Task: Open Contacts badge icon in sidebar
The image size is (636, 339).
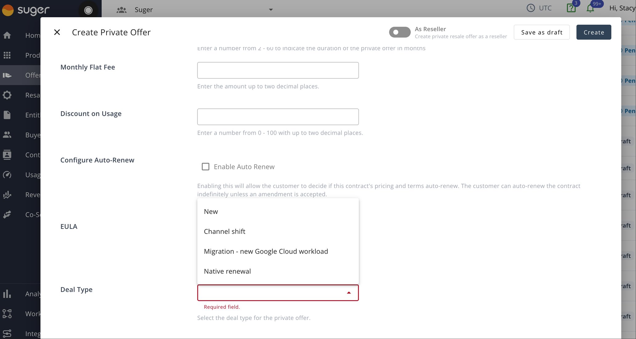Action: pyautogui.click(x=7, y=155)
